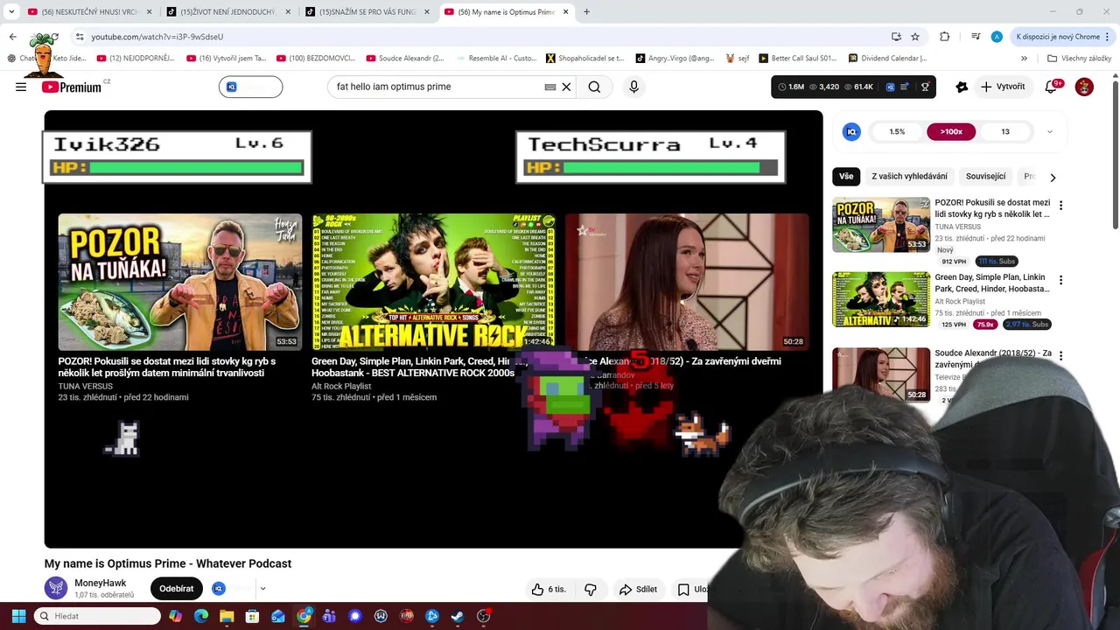Go back with the browser back arrow

click(12, 37)
